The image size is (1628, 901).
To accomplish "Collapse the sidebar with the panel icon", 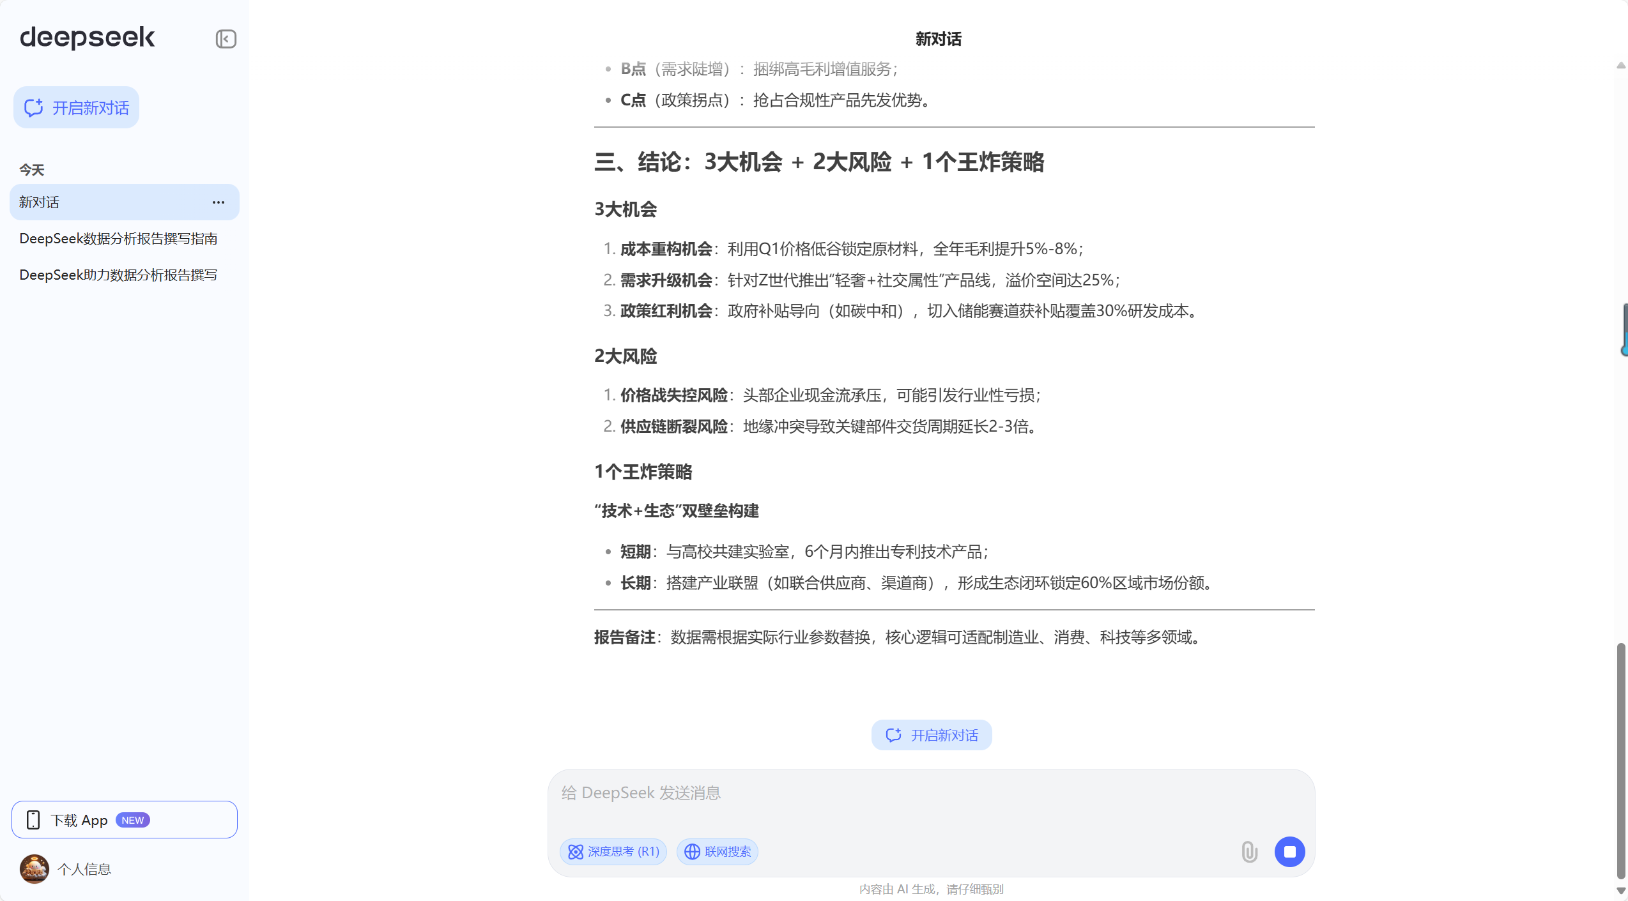I will click(226, 39).
